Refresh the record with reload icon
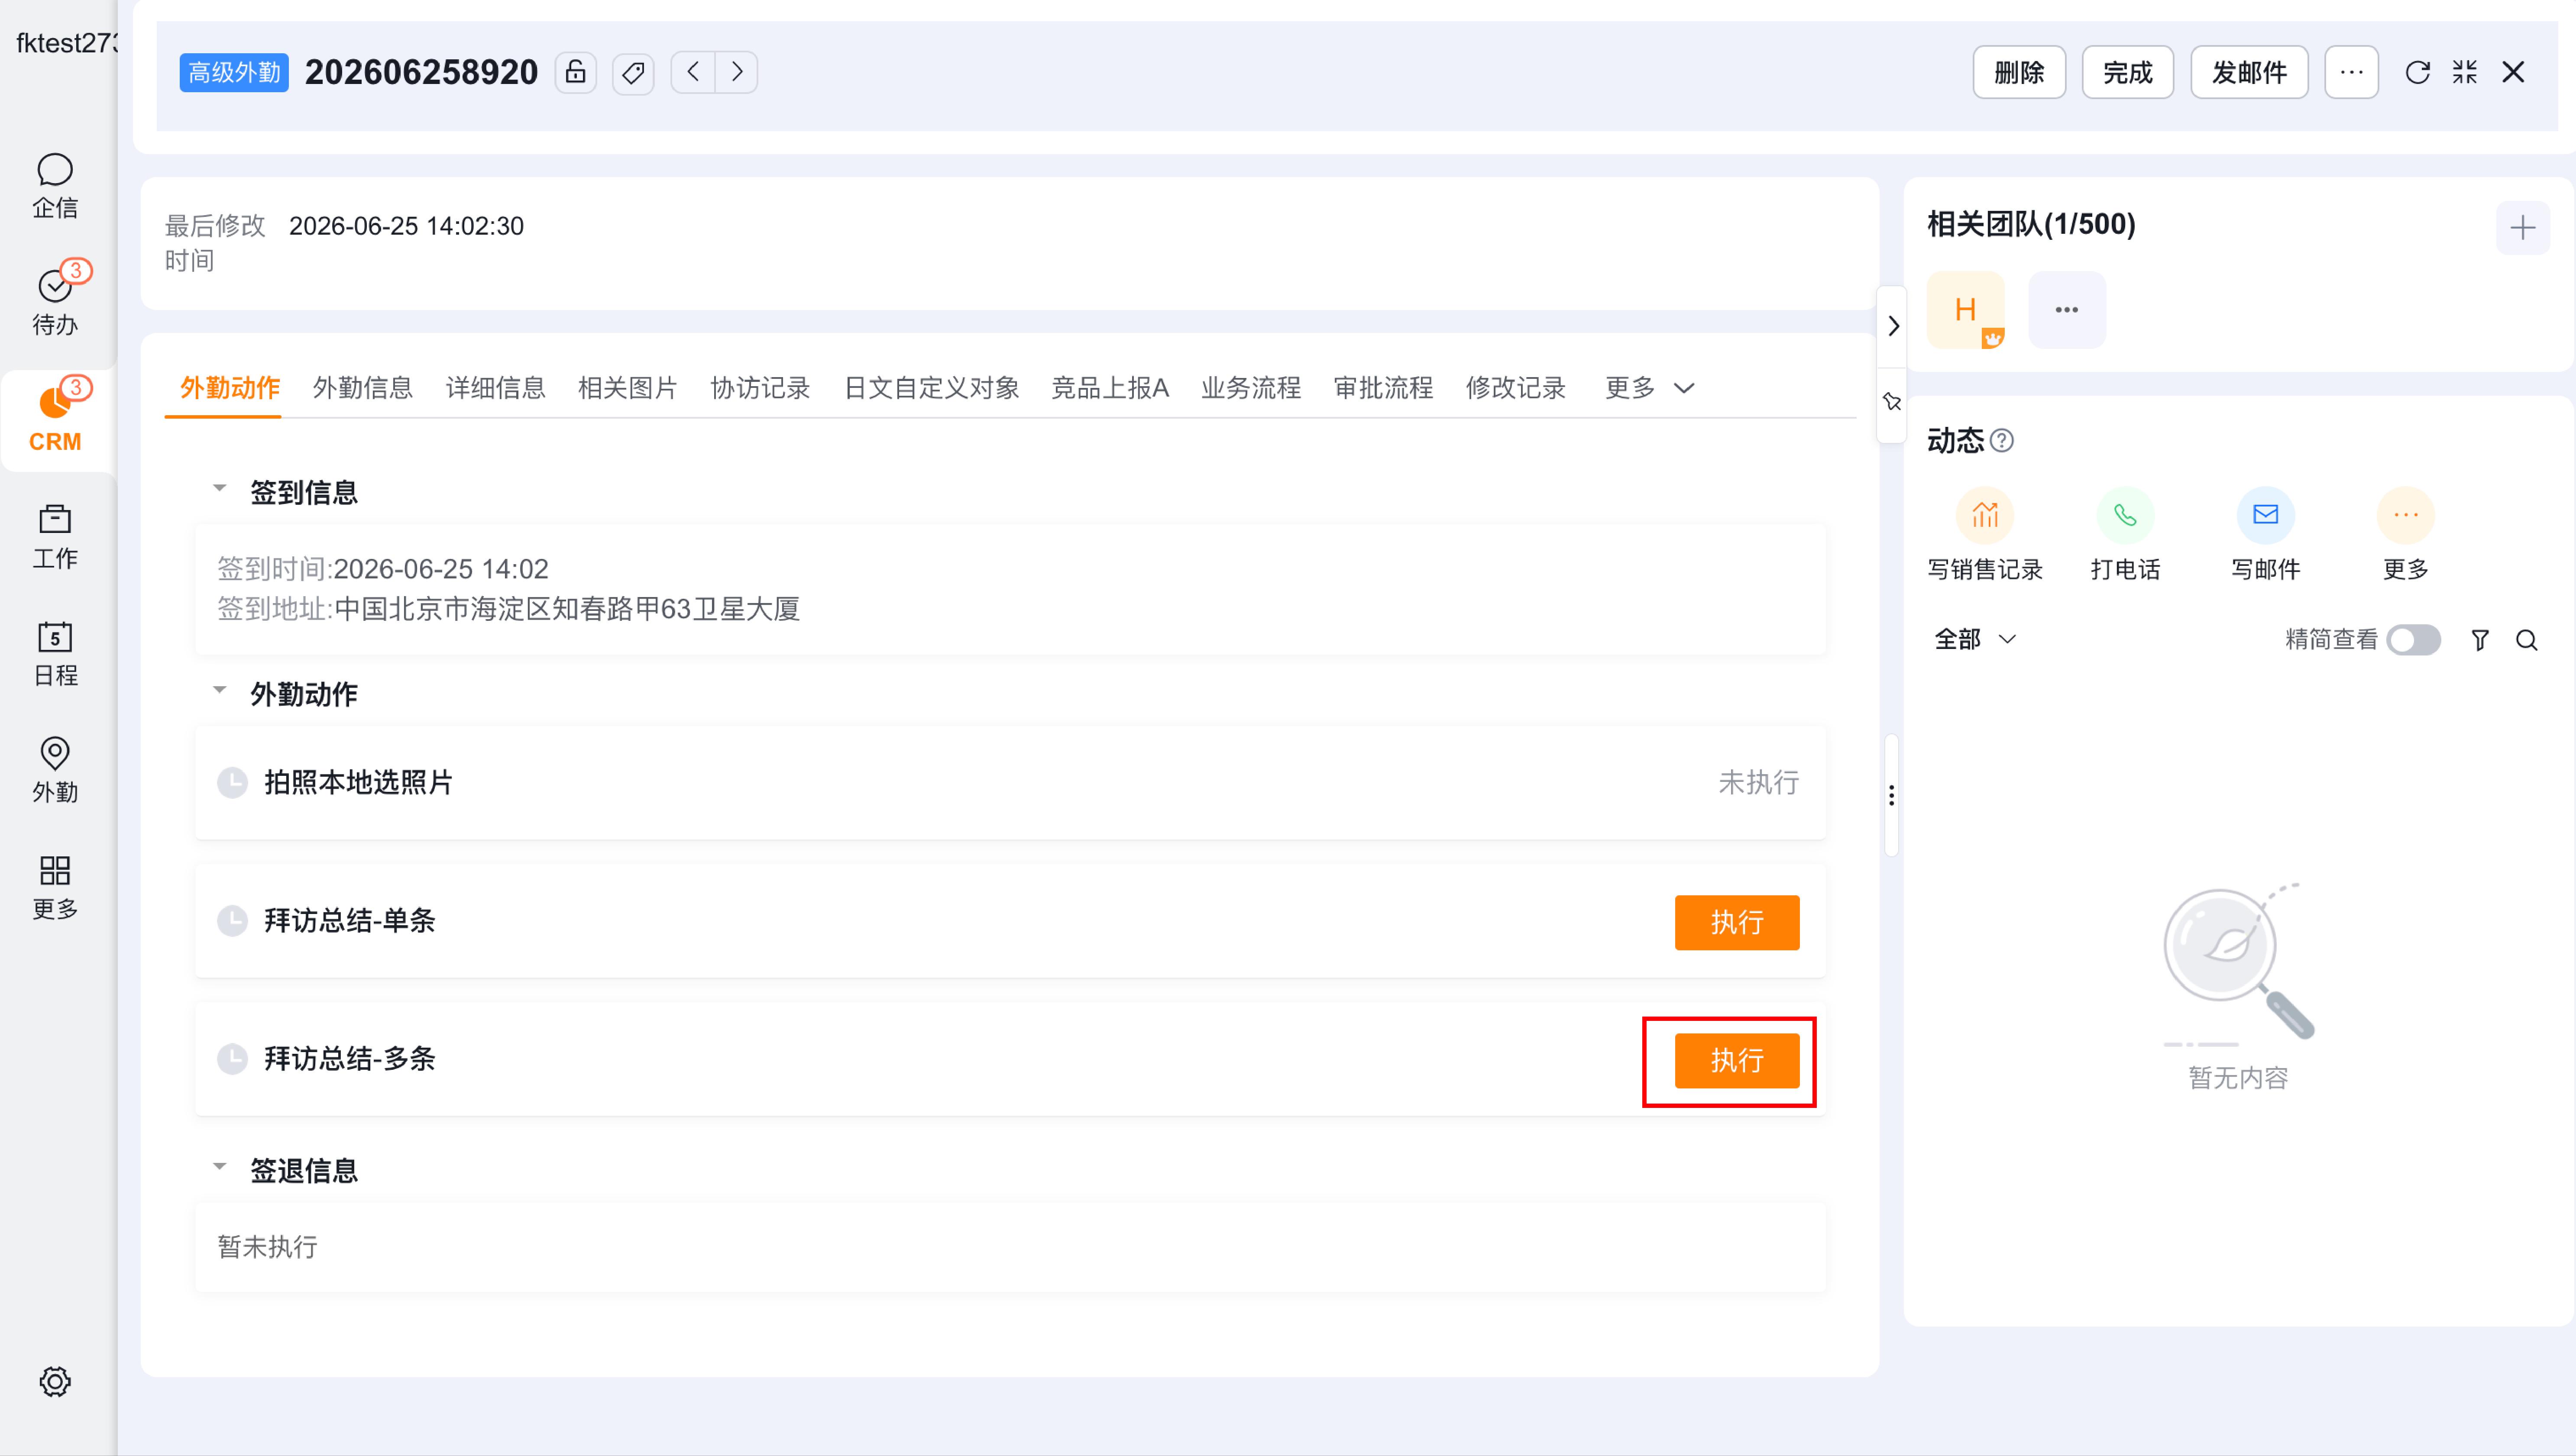The height and width of the screenshot is (1456, 2576). (2417, 72)
